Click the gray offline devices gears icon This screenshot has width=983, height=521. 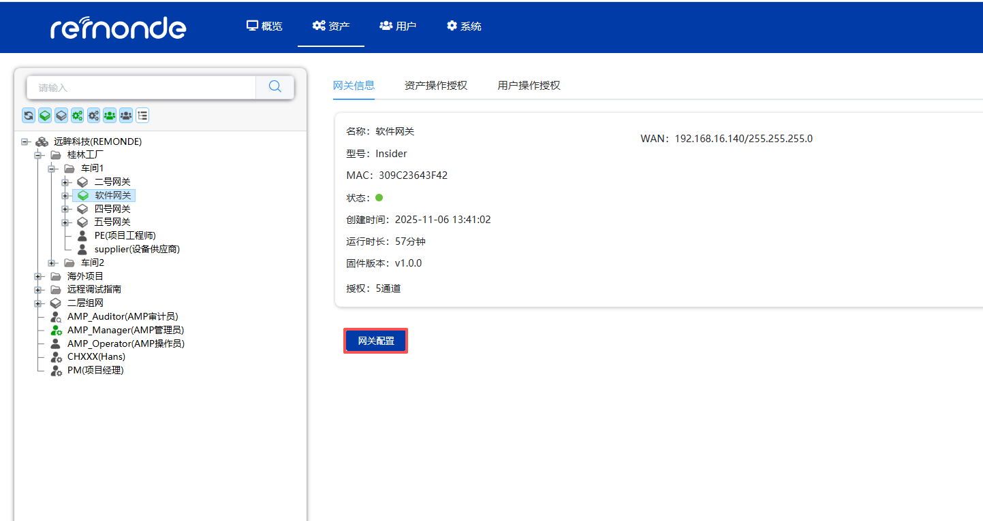coord(93,115)
